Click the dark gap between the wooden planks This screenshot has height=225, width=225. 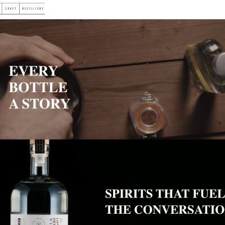pos(129,65)
